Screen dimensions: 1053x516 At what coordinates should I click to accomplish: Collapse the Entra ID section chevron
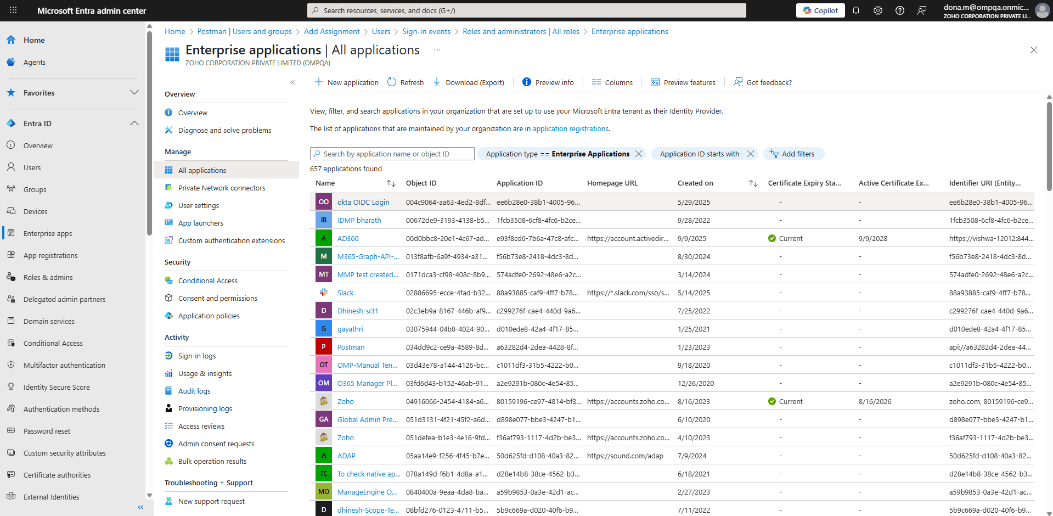click(x=134, y=123)
